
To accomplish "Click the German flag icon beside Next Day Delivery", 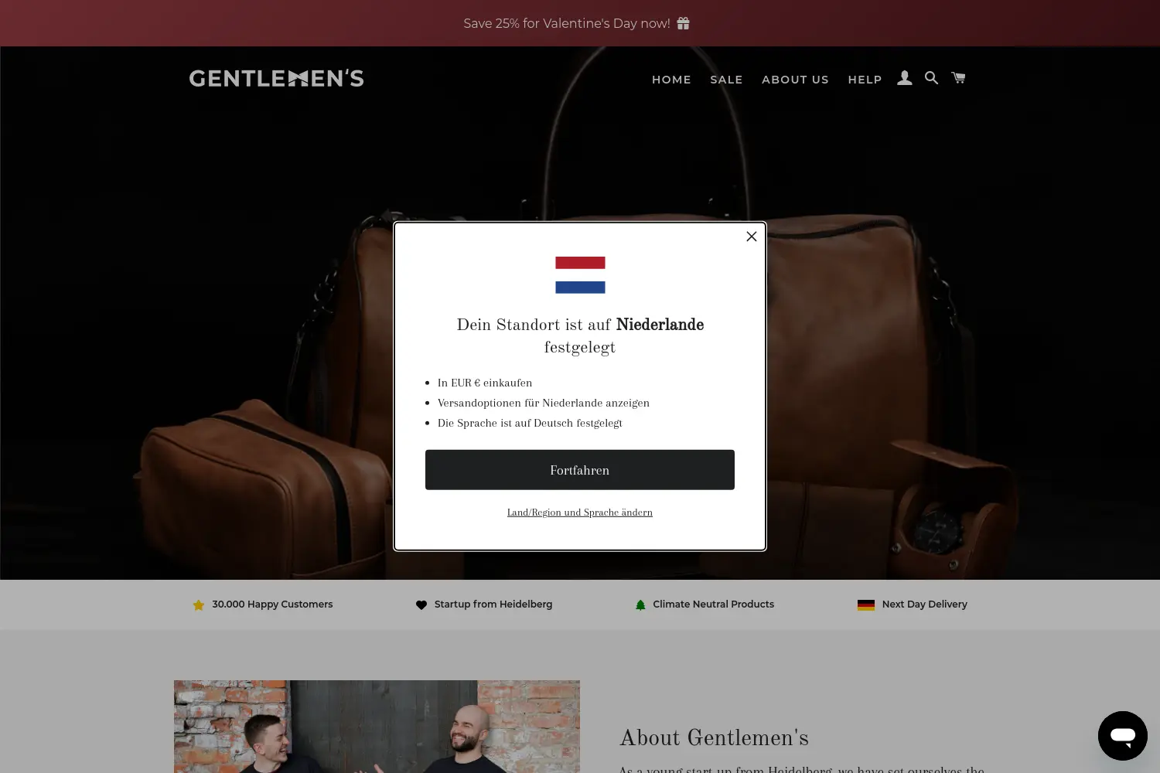I will (866, 605).
